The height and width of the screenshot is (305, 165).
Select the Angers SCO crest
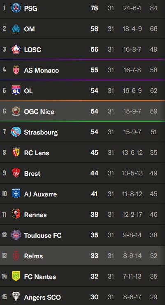(16, 297)
